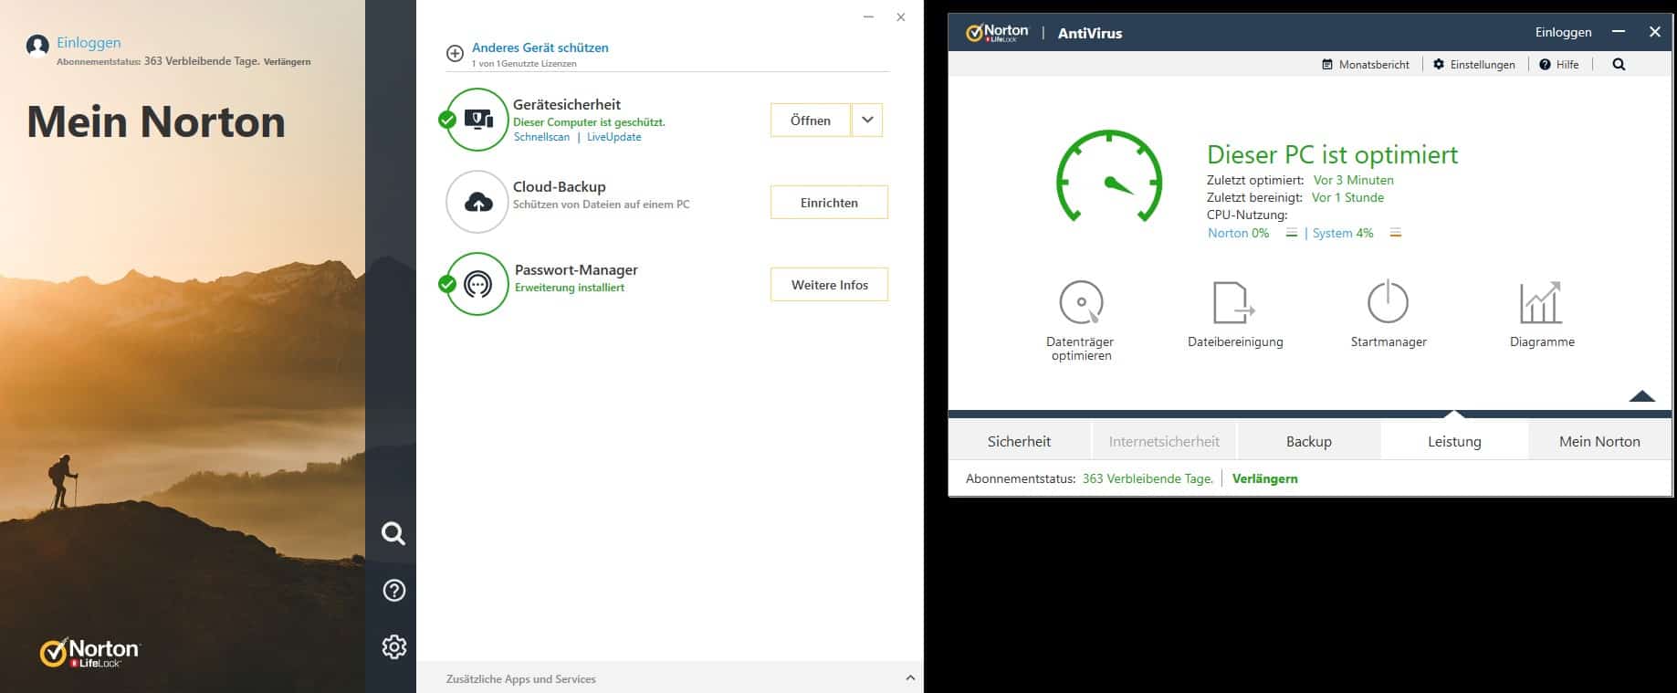This screenshot has height=693, width=1677.
Task: Click the plus icon for Anderes Gerät schützen
Action: click(455, 53)
